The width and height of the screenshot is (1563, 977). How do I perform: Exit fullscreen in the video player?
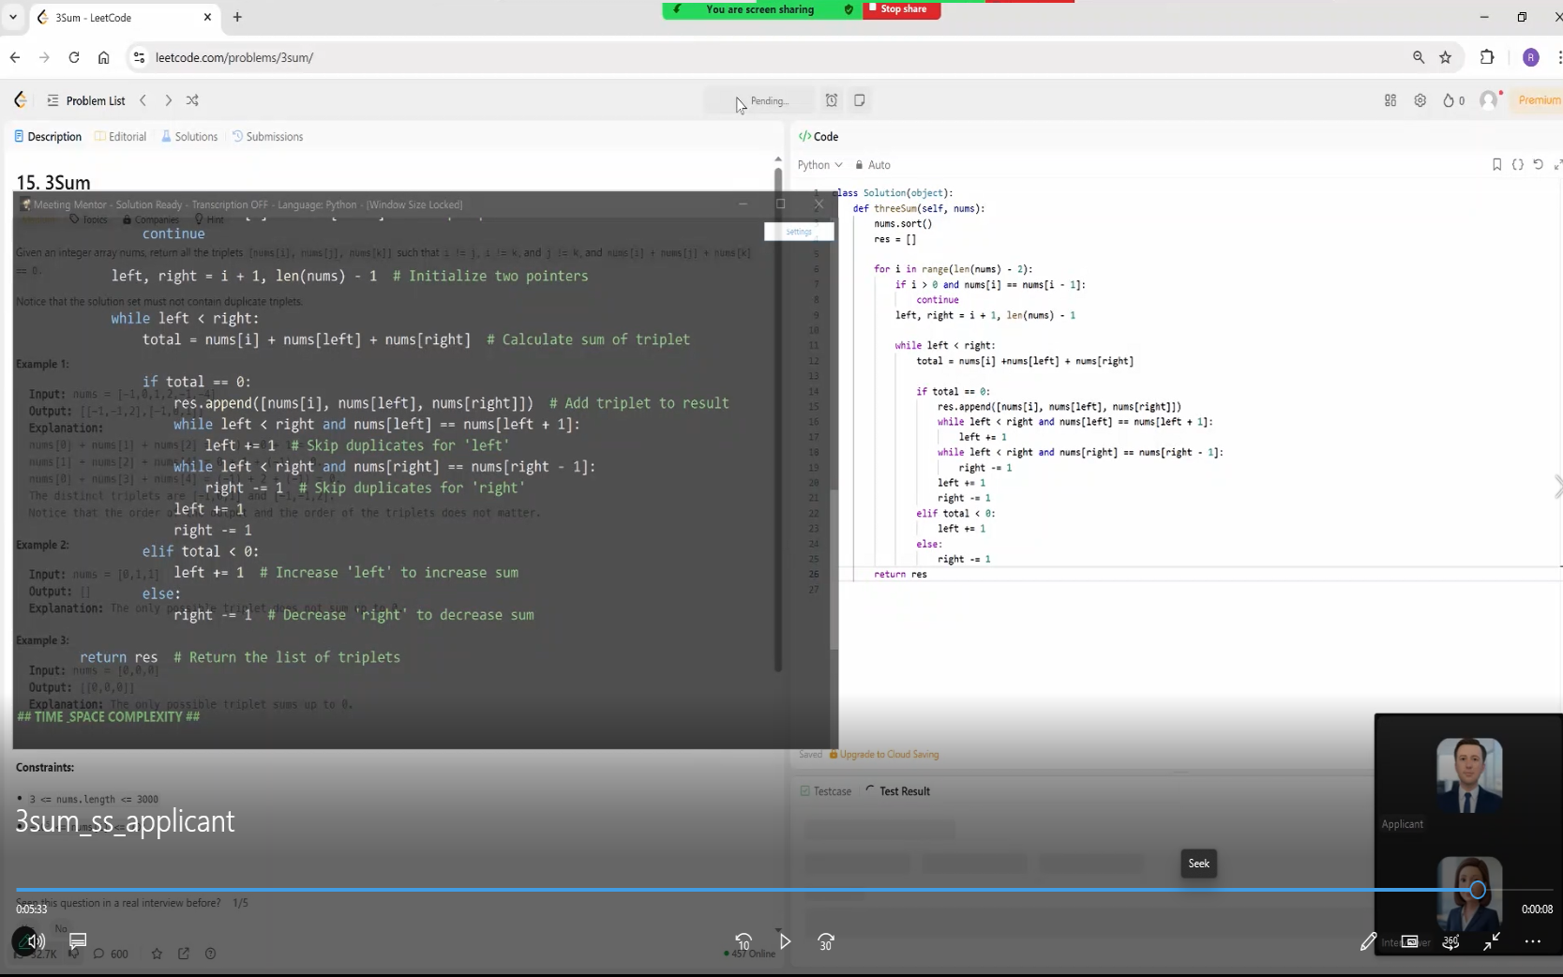click(x=1492, y=941)
